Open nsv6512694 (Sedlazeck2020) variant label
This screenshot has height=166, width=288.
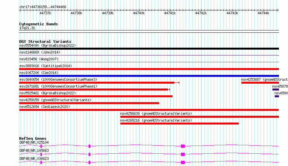tap(45, 107)
